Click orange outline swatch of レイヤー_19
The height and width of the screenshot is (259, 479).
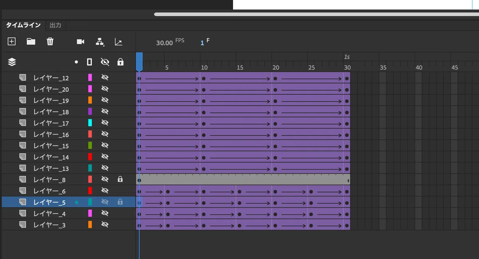(x=90, y=100)
